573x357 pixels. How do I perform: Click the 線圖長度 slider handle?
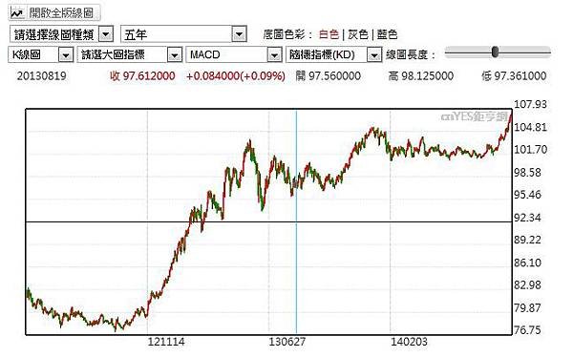(x=495, y=52)
